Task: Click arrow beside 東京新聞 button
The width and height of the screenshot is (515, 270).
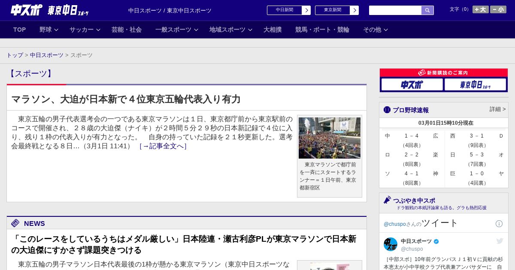Action: click(x=354, y=10)
